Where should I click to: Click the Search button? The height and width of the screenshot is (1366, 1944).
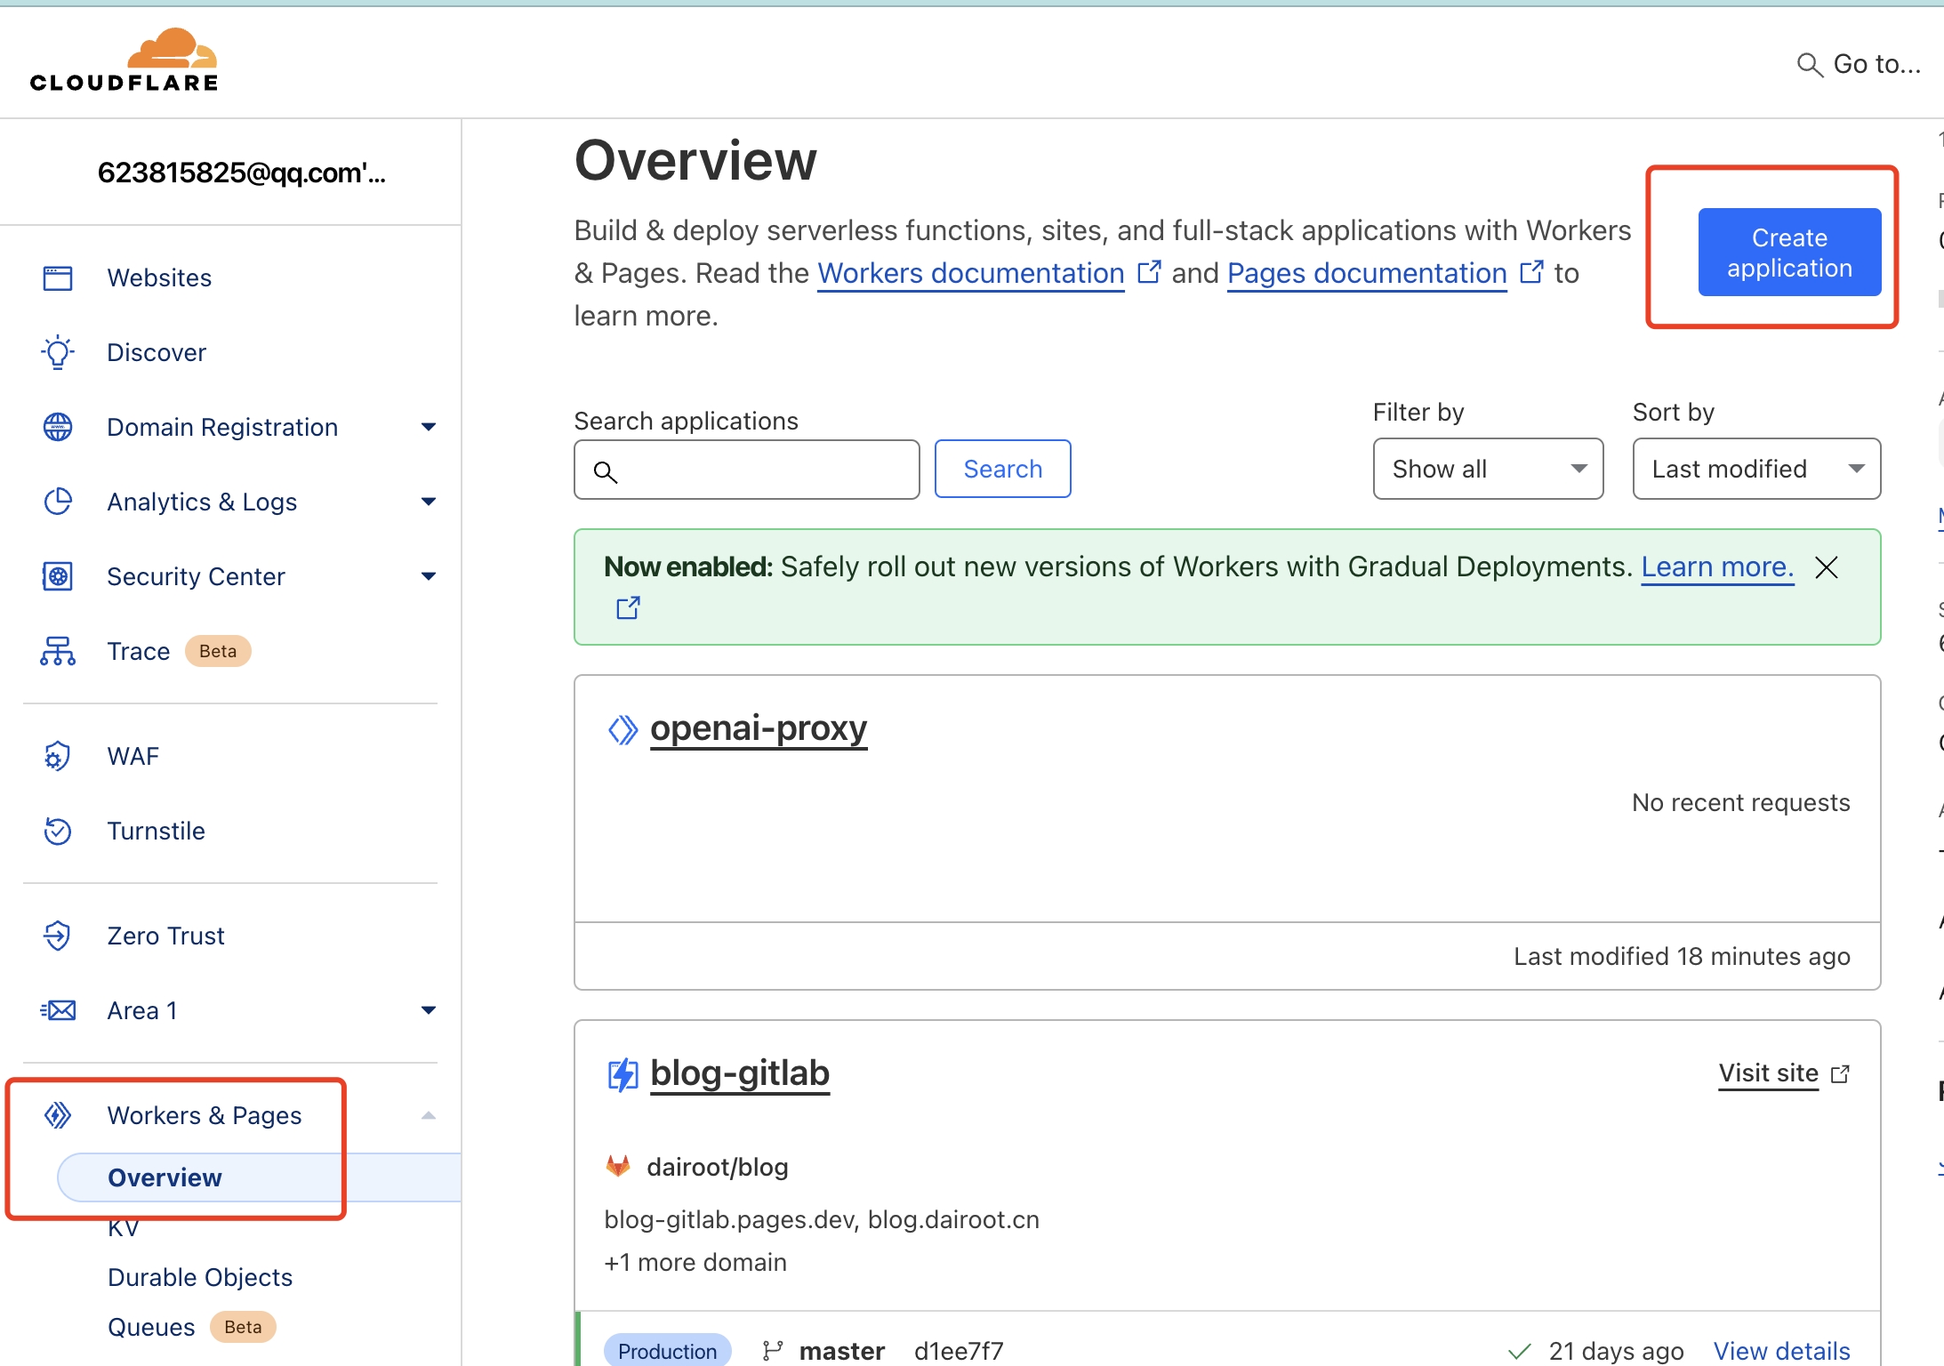[1002, 470]
